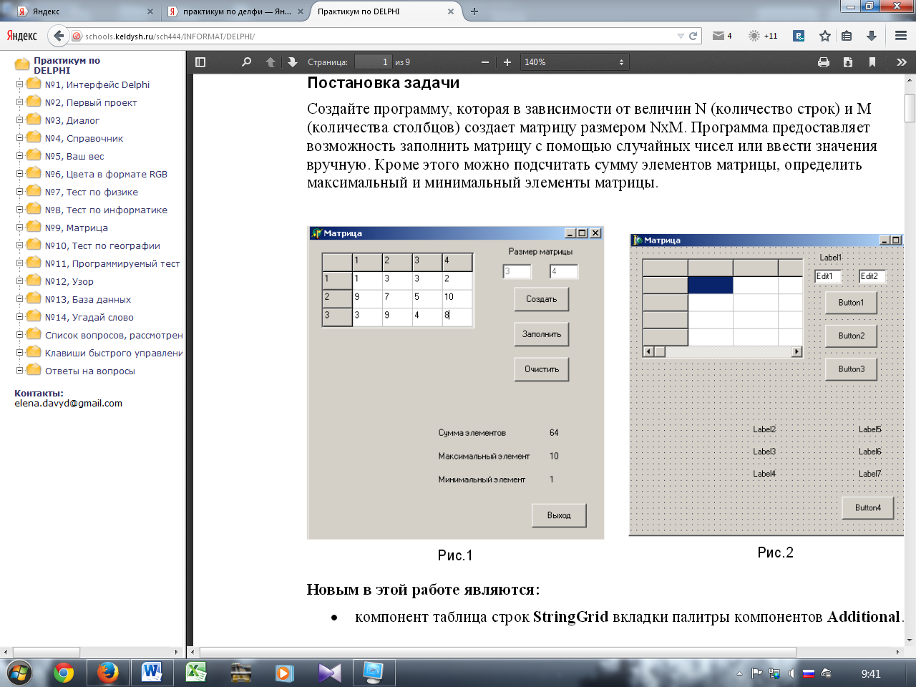916x687 pixels.
Task: Zoom in with the plus button
Action: tap(507, 62)
